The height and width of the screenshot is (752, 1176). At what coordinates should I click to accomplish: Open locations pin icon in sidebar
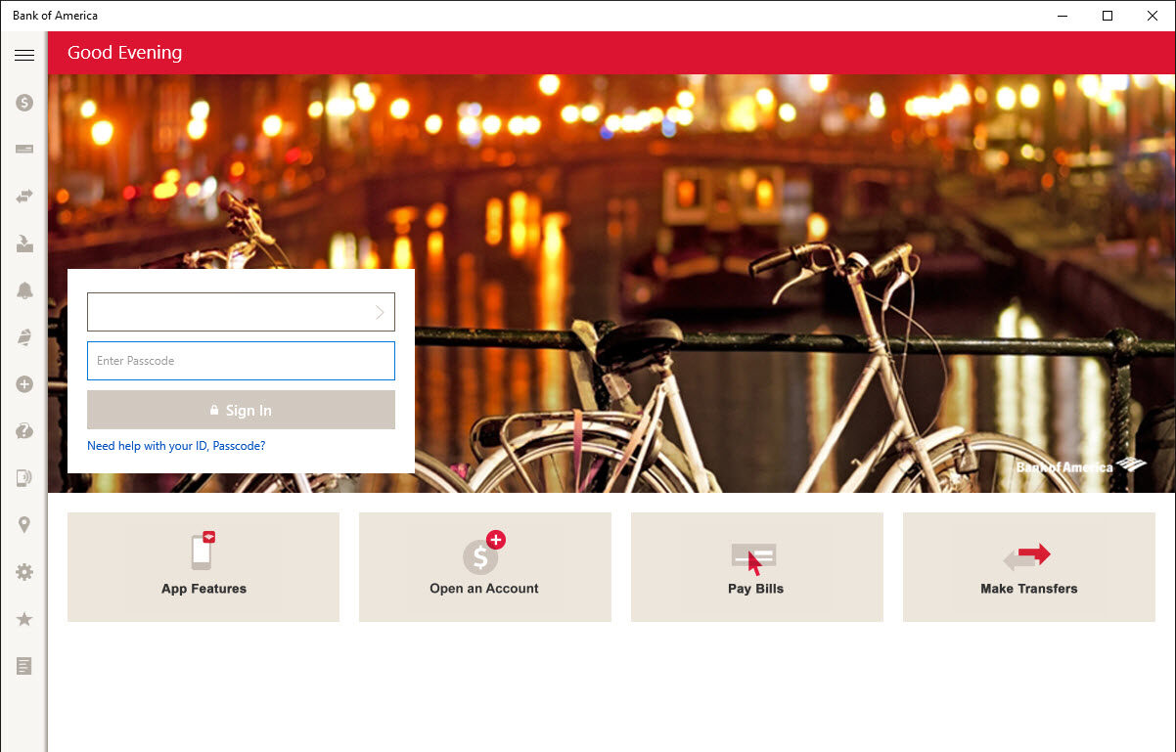24,525
